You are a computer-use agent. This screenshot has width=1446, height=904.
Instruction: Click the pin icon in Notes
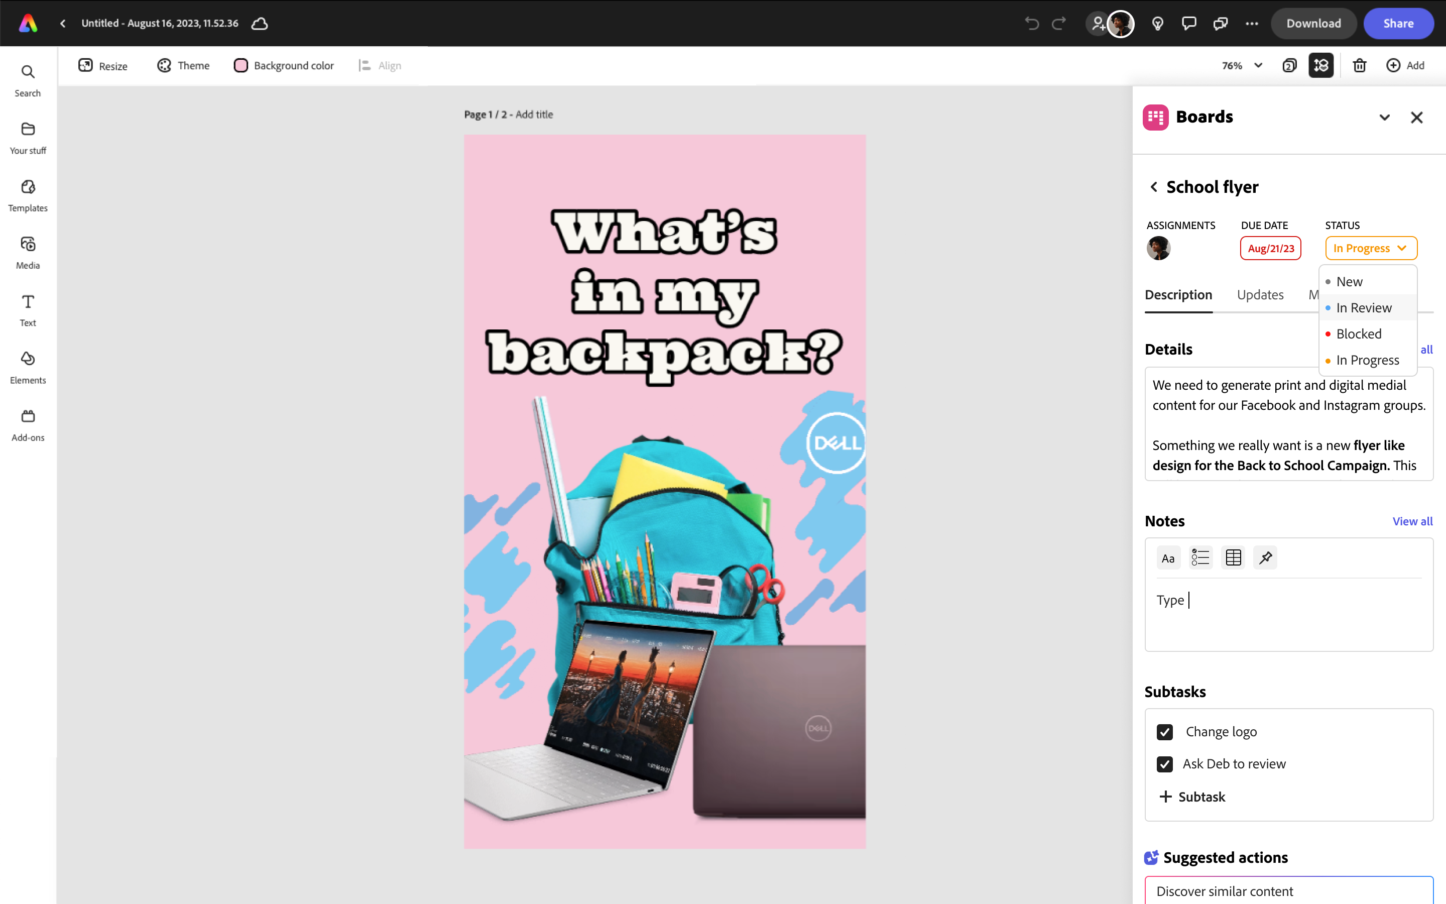pyautogui.click(x=1265, y=558)
